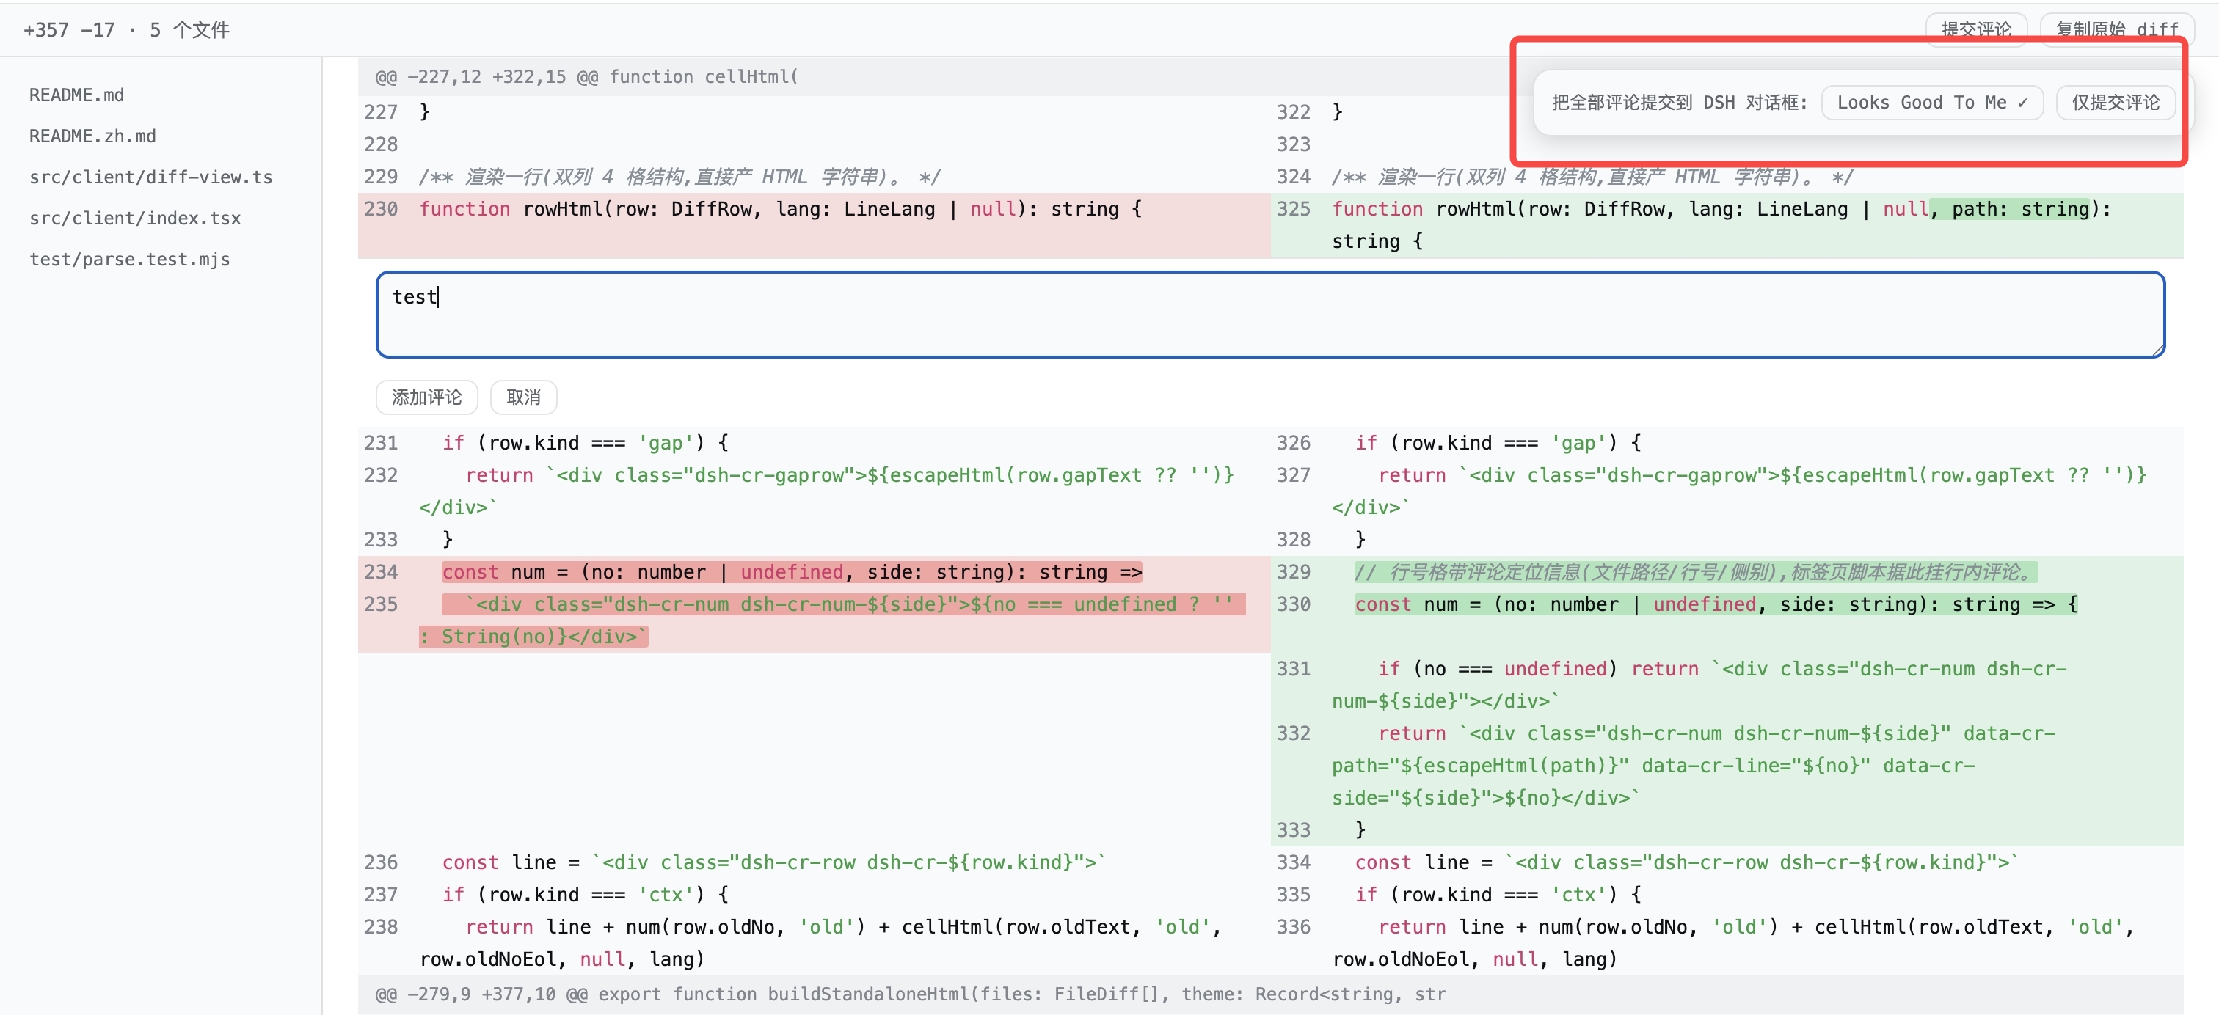Viewport: 2219px width, 1015px height.
Task: Click old line number 236
Action: tap(381, 862)
